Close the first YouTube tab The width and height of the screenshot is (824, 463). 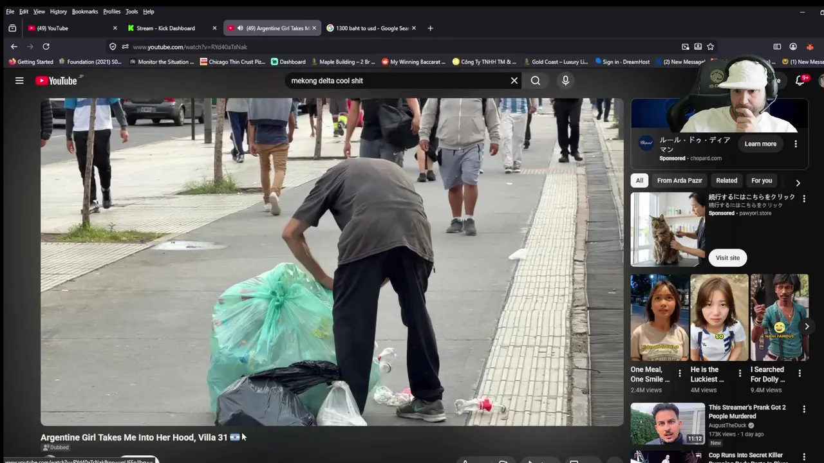[115, 28]
